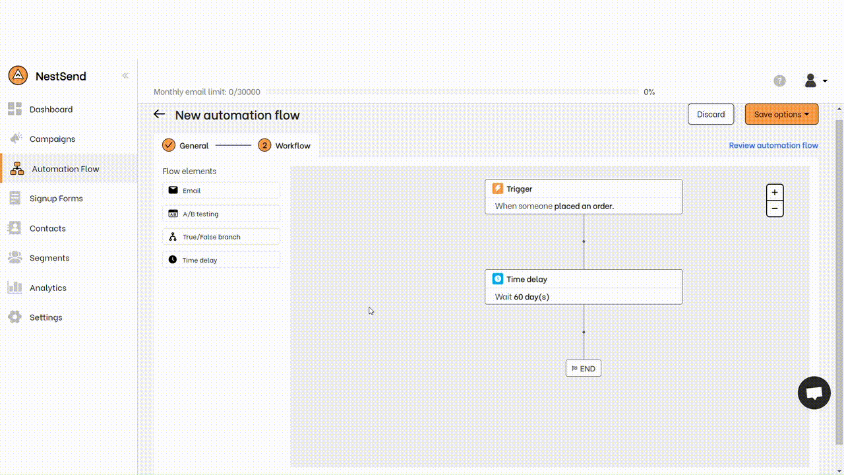This screenshot has height=475, width=844.
Task: Click connector dot above END node
Action: pos(584,332)
